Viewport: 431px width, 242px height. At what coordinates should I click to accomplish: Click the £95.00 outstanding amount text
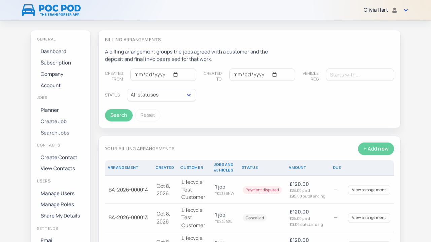click(x=307, y=196)
